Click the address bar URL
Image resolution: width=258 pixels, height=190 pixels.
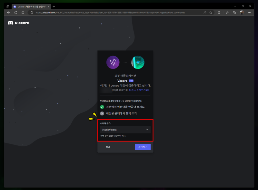coord(110,13)
